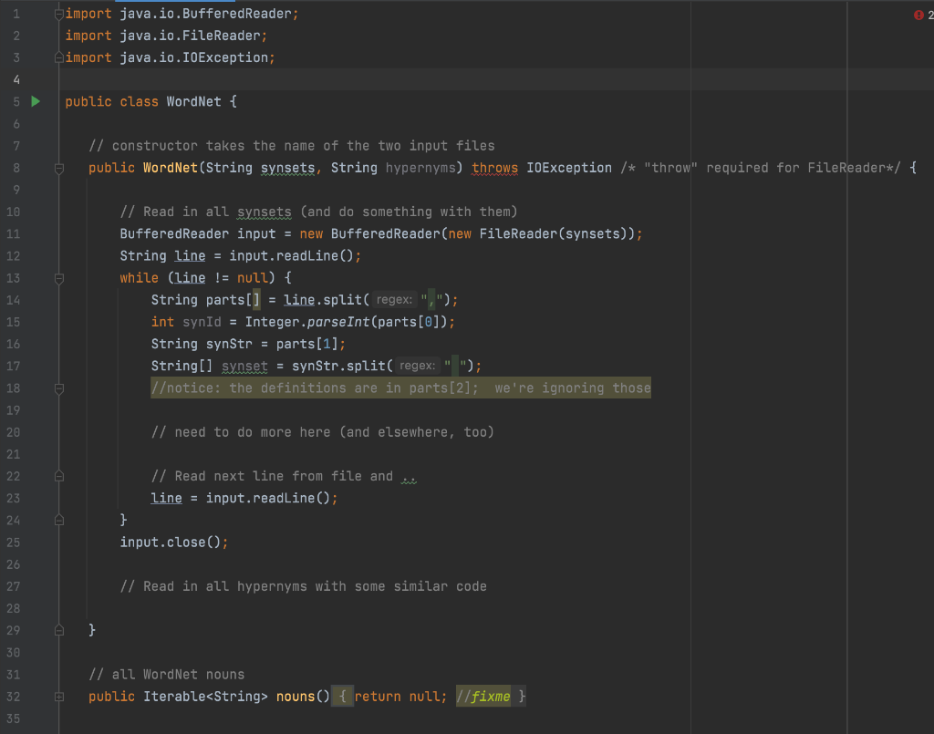
Task: Collapse the fold region beside line 22
Action: point(57,475)
